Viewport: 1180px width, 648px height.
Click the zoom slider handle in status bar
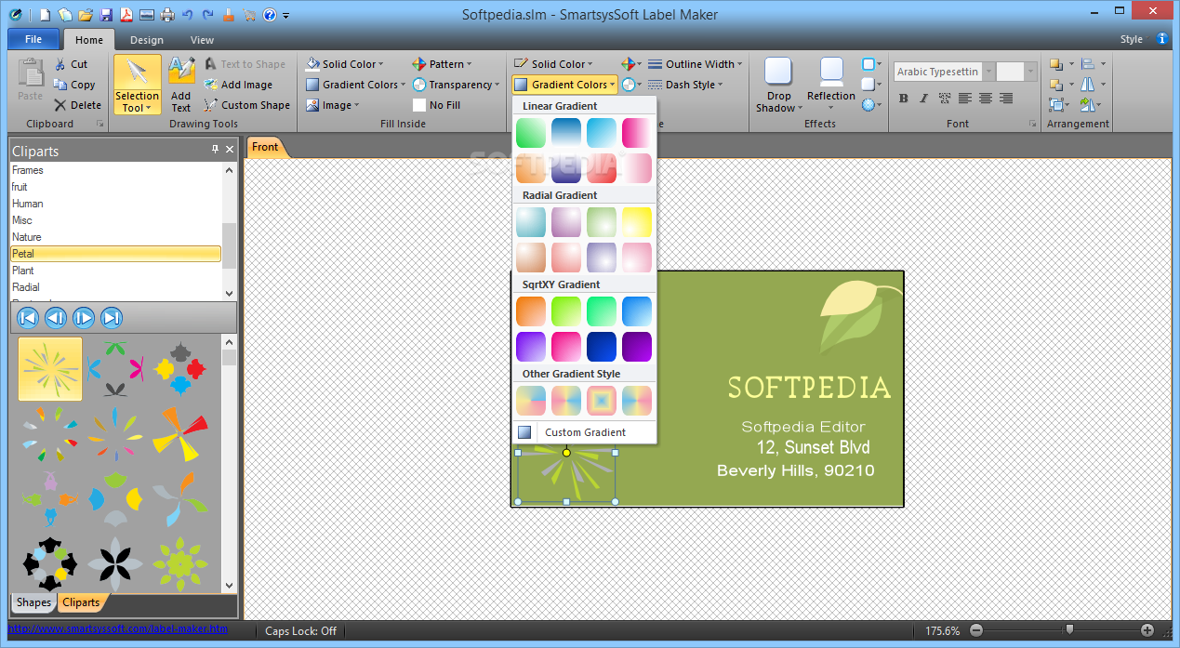tap(1069, 629)
